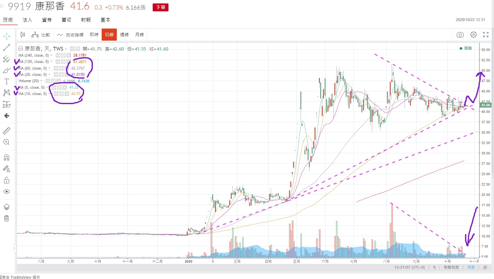The width and height of the screenshot is (494, 279).
Task: Click the zoom in magnifier tool
Action: coord(7,142)
